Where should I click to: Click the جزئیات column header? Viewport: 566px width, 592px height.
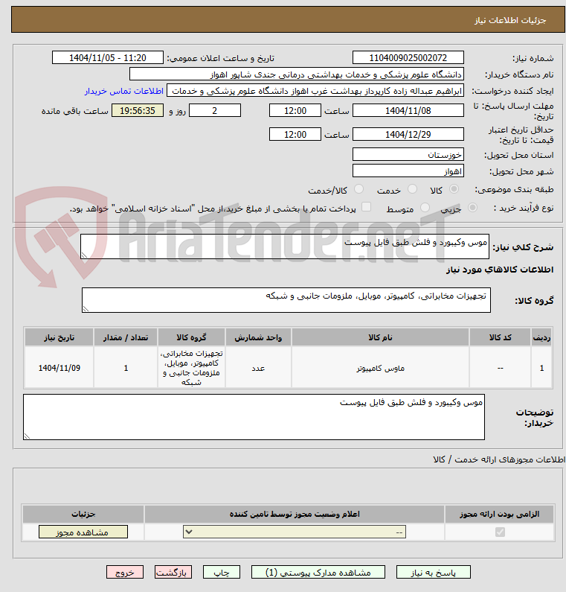click(x=83, y=515)
